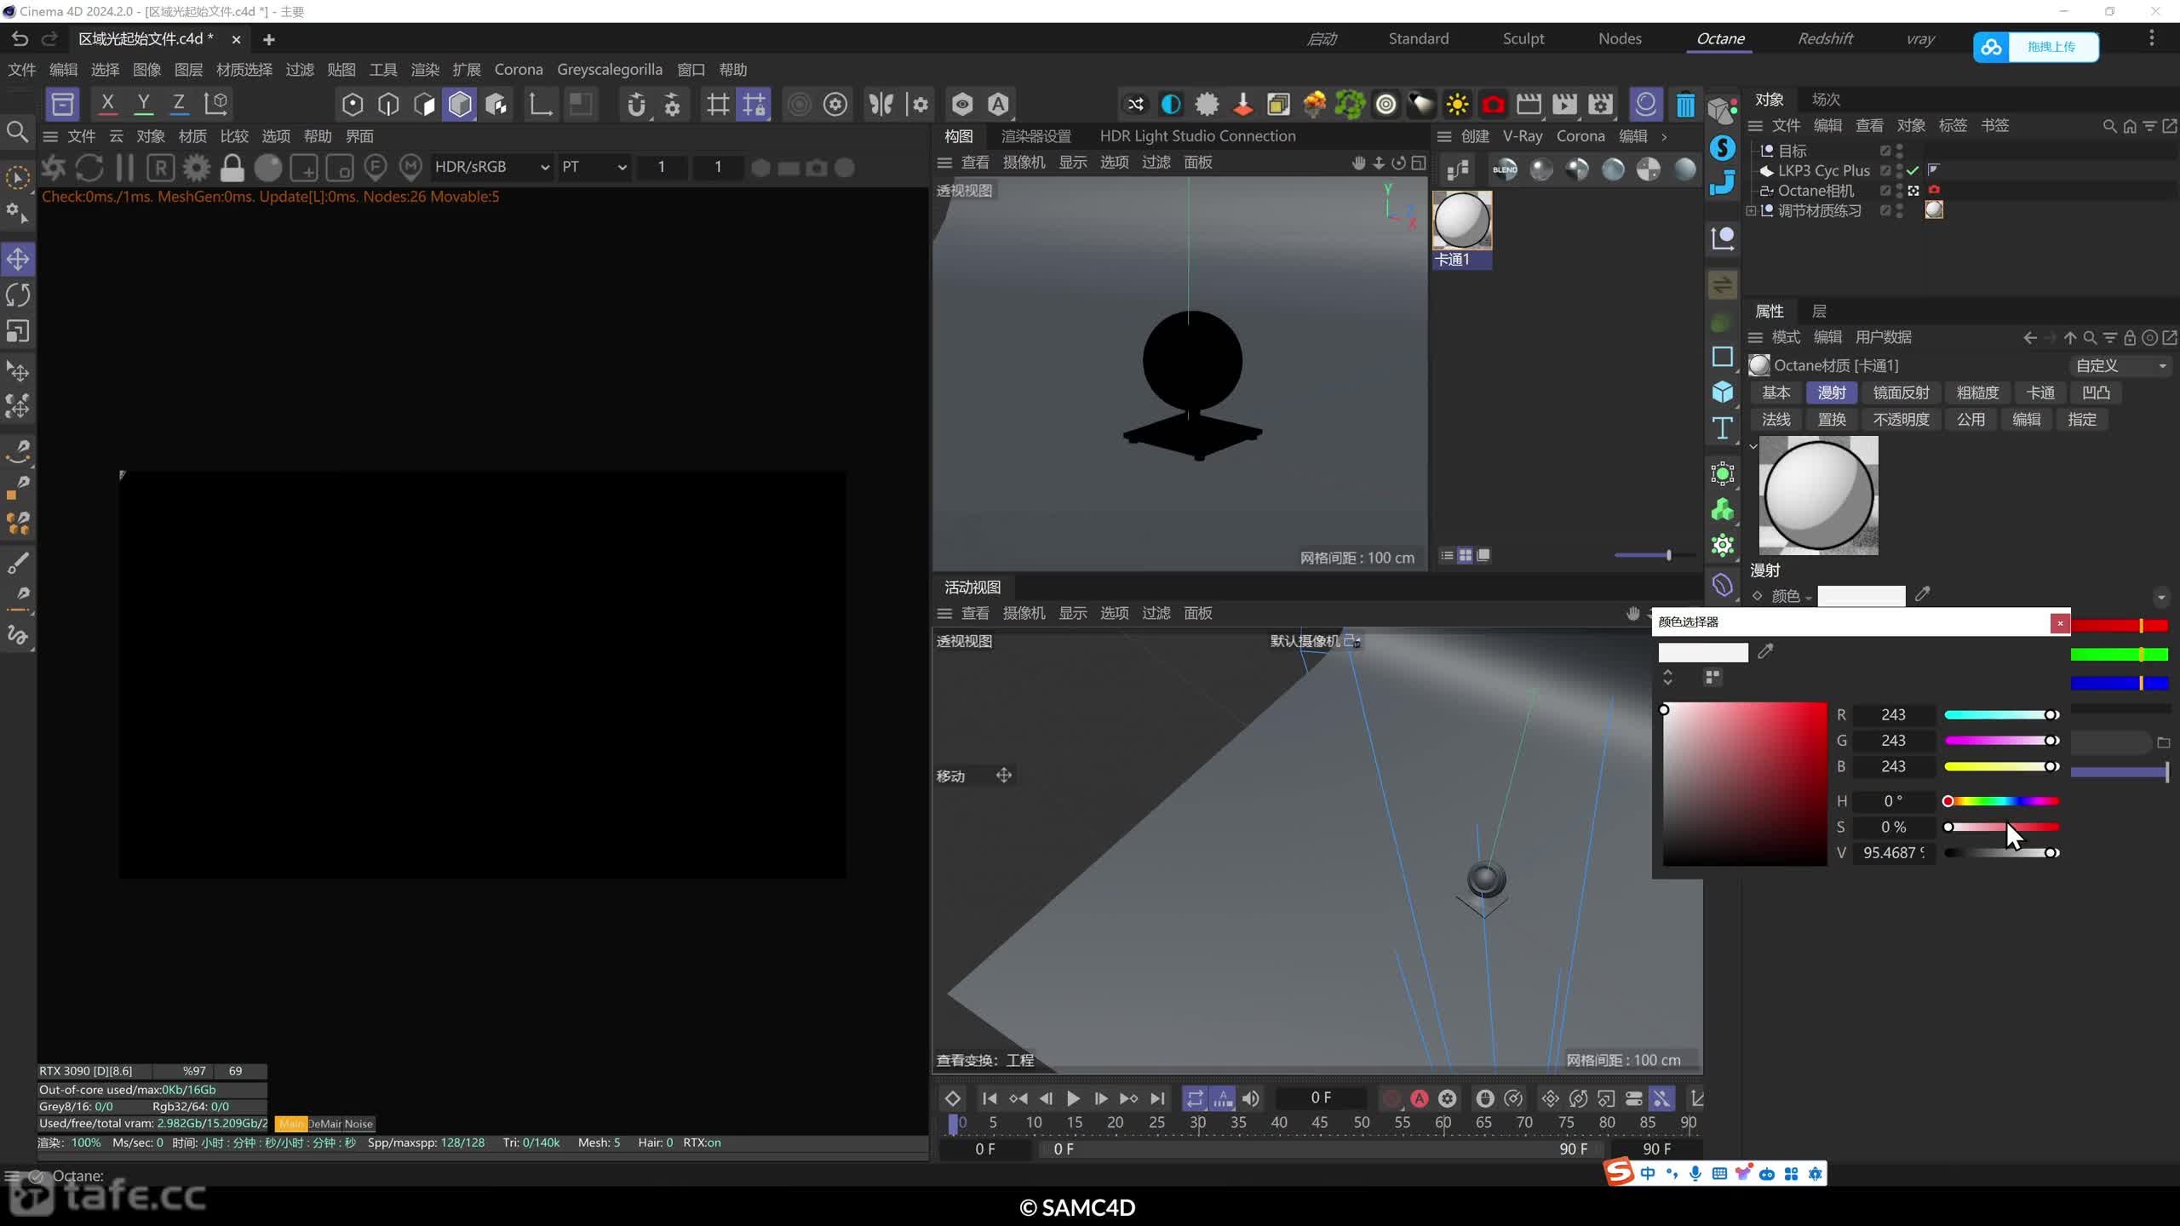Click the 拖拽上传 upload button
The image size is (2180, 1226).
pyautogui.click(x=2036, y=46)
